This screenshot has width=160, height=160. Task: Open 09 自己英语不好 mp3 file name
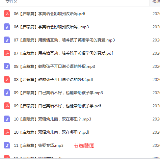(58, 93)
